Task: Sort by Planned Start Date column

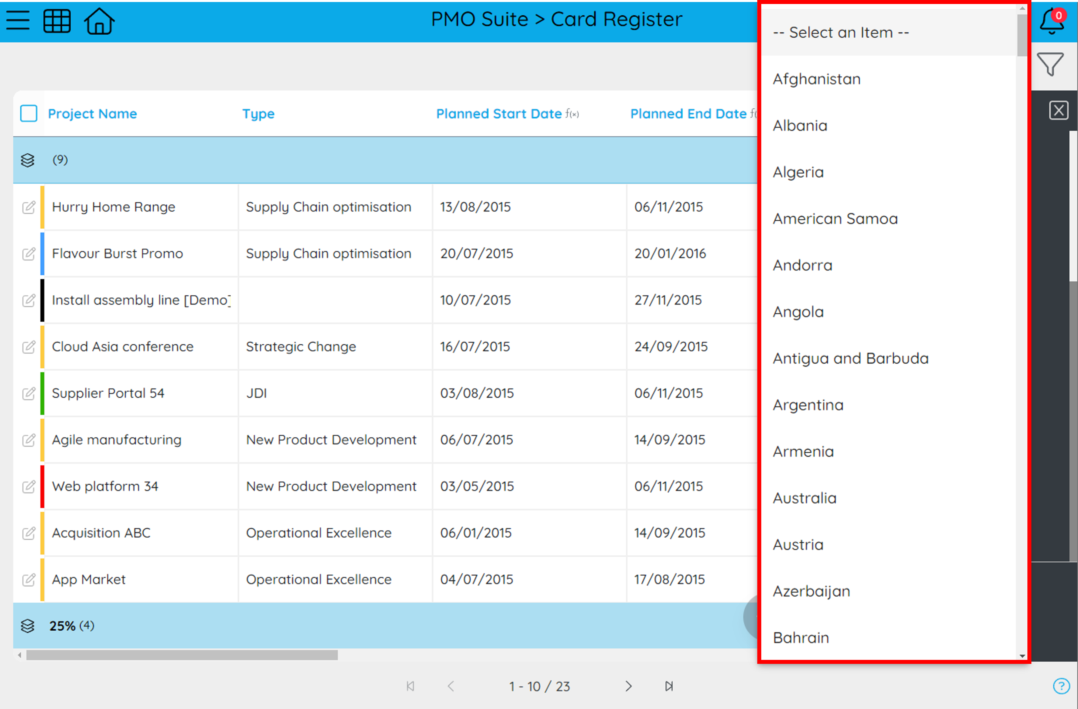Action: pos(499,114)
